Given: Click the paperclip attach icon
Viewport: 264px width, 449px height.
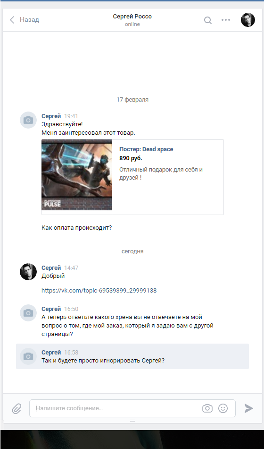Looking at the screenshot, I should point(17,408).
